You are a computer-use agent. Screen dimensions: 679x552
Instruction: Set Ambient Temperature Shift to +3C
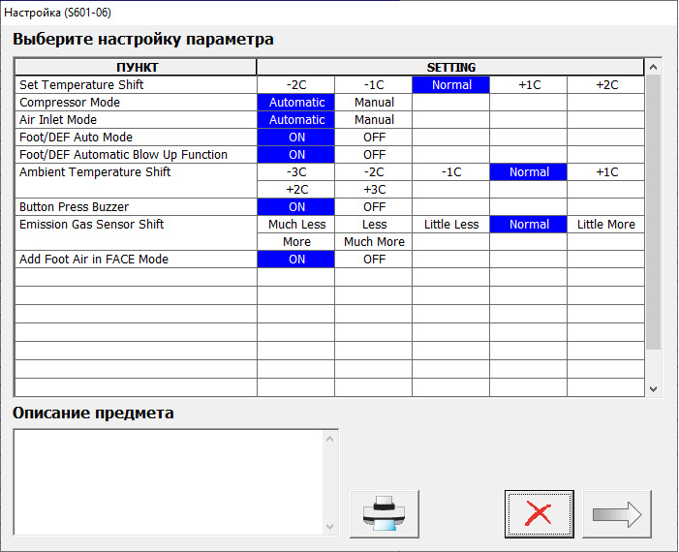point(374,189)
